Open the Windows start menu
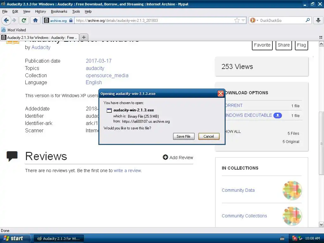The image size is (324, 243). pos(15,238)
